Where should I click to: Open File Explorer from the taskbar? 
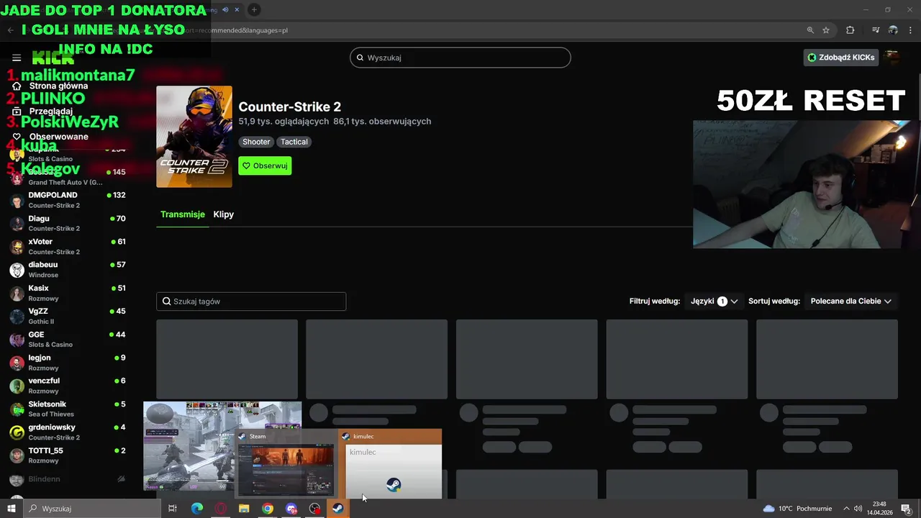click(244, 509)
